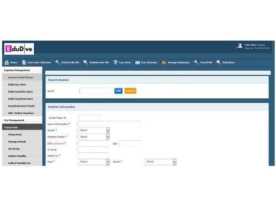Click the orange Cancel button
Screen dimensions: 276x207
tap(130, 91)
